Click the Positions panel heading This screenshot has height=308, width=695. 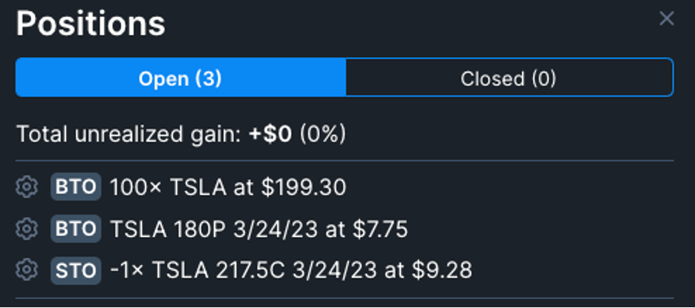[91, 24]
